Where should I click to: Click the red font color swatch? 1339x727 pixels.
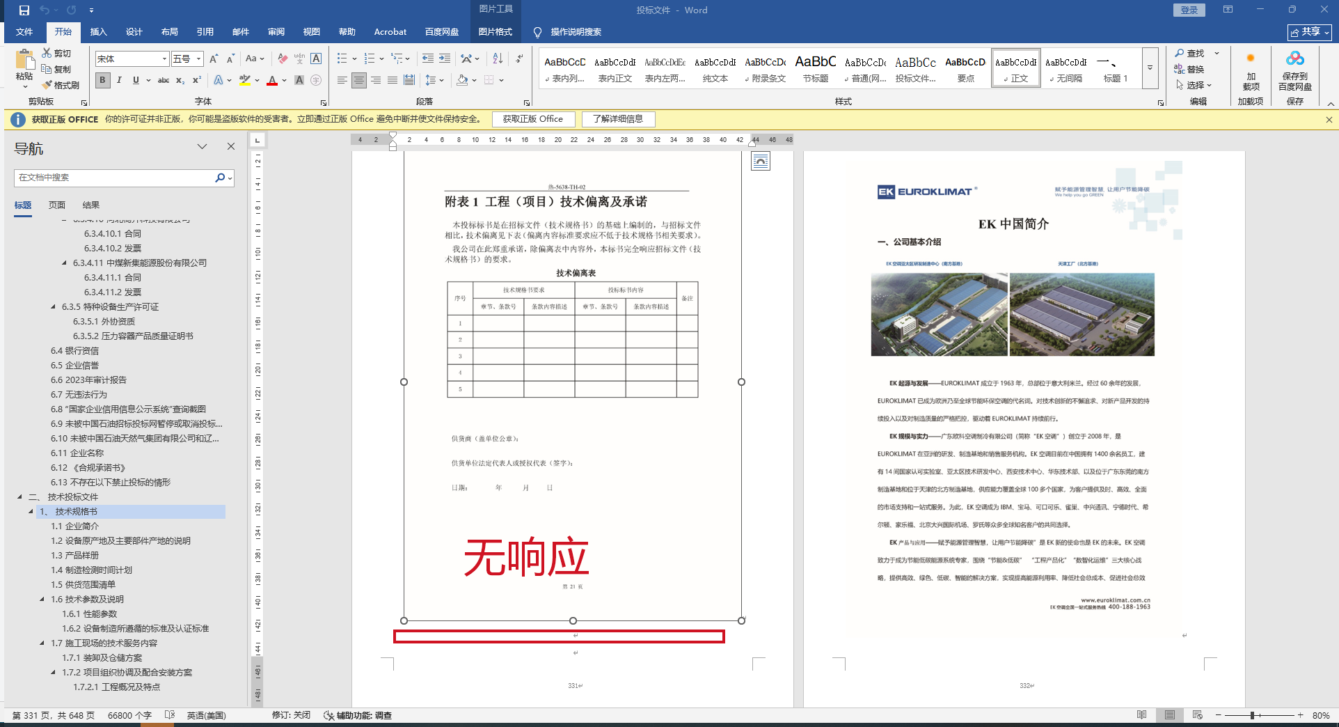pyautogui.click(x=272, y=80)
